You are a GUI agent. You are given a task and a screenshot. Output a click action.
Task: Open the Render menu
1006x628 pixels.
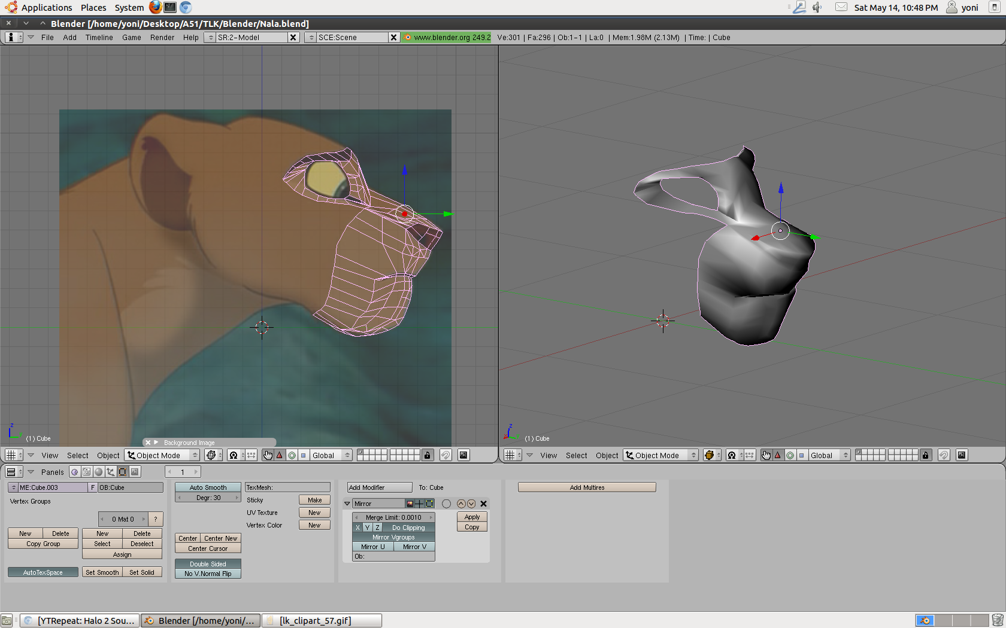pos(162,37)
